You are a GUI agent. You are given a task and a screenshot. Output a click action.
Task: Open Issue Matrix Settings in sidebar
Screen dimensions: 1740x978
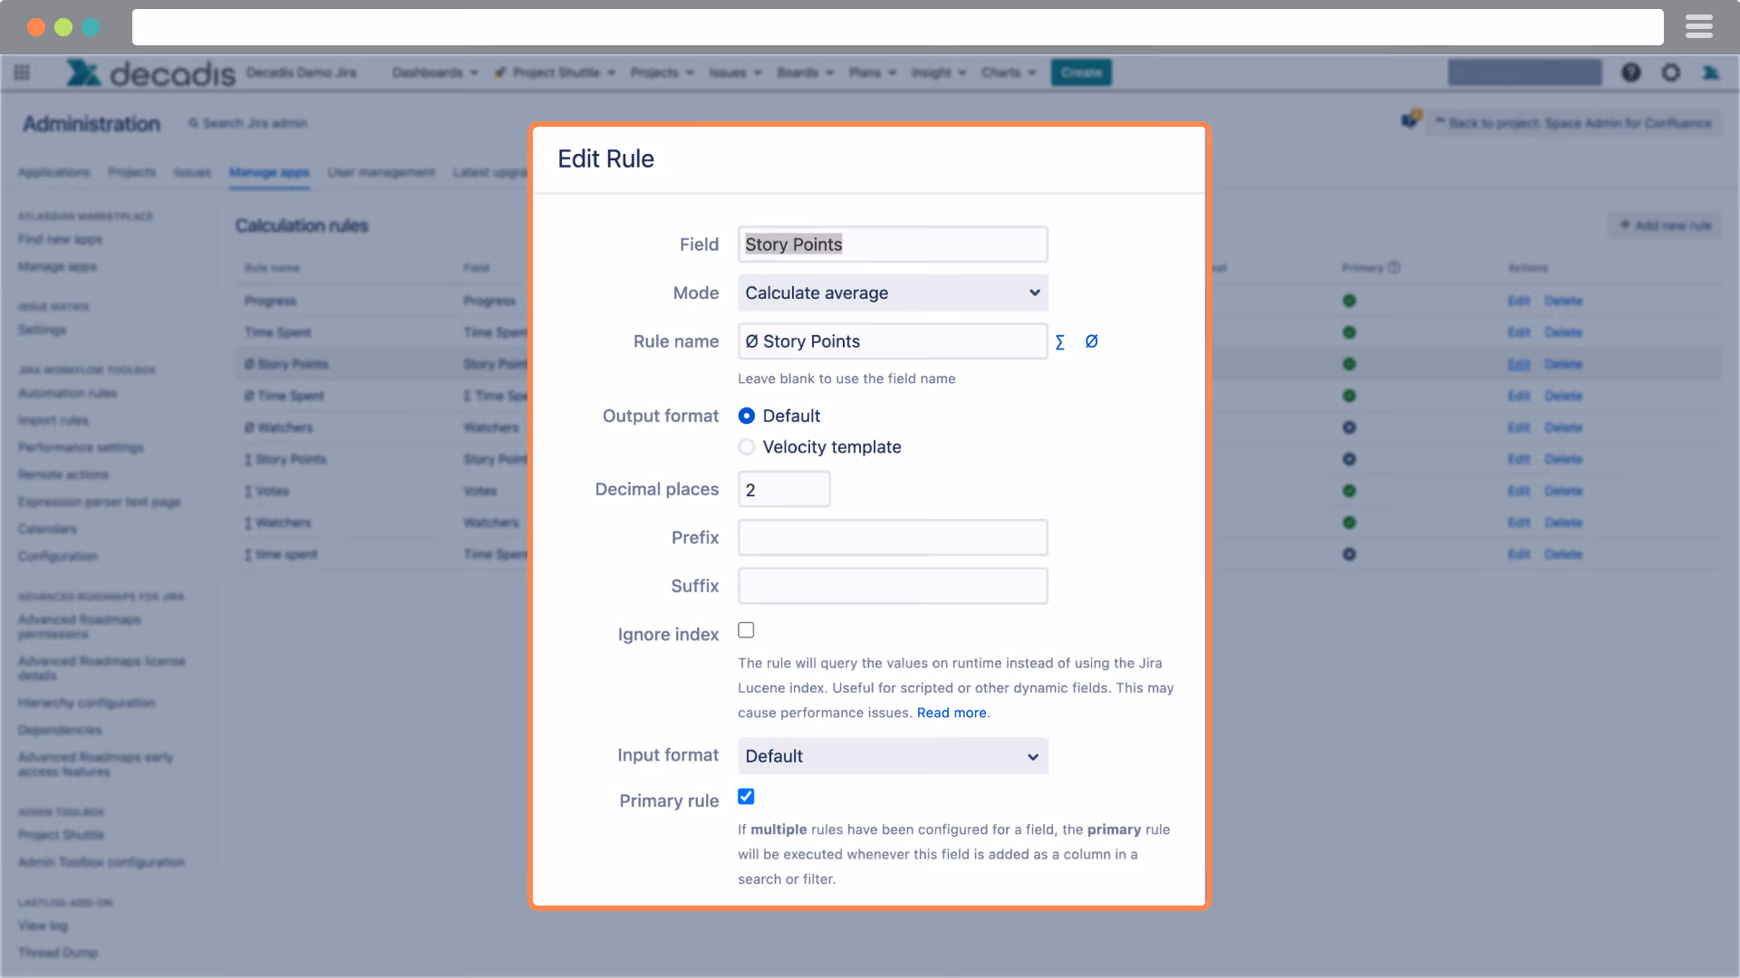42,330
